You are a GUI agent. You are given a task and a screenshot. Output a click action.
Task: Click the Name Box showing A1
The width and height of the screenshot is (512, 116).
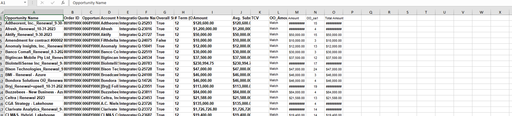point(12,3)
